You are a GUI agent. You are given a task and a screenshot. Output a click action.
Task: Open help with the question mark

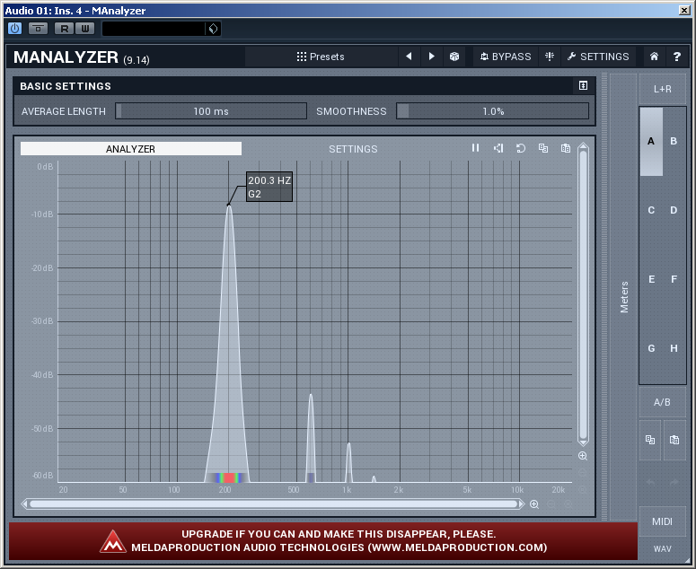(x=676, y=57)
